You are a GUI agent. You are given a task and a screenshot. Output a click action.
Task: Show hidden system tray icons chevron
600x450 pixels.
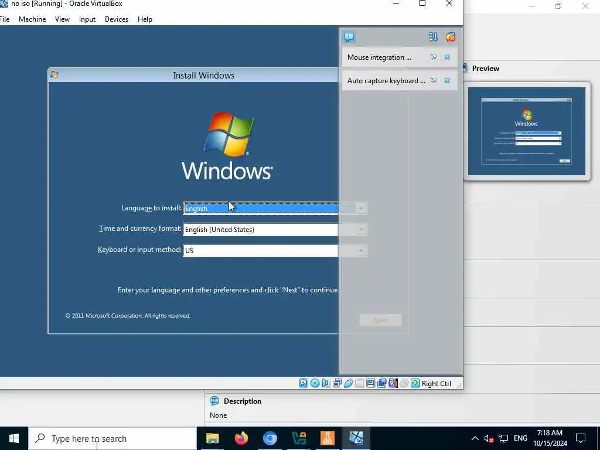pos(475,438)
